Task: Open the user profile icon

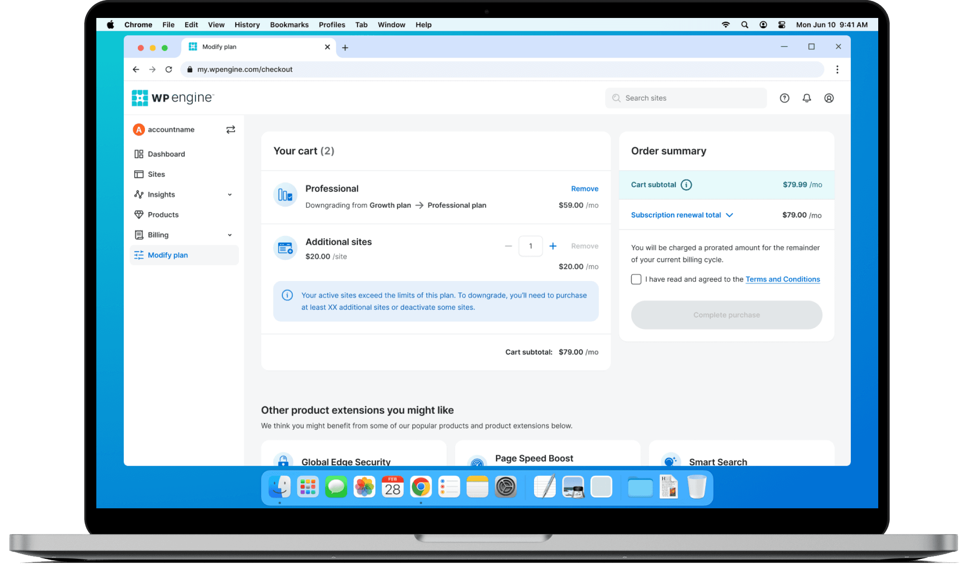Action: click(829, 98)
